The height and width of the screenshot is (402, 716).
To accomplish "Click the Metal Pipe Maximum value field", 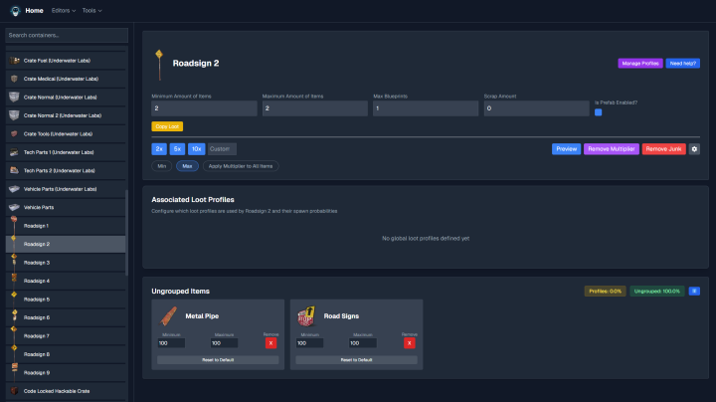I will 224,343.
